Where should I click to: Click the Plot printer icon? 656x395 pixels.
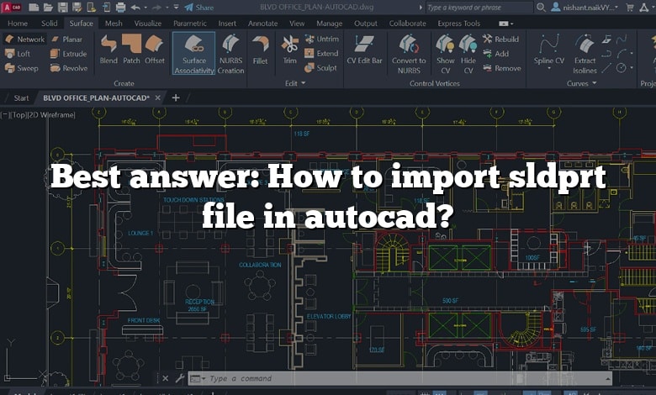[120, 8]
